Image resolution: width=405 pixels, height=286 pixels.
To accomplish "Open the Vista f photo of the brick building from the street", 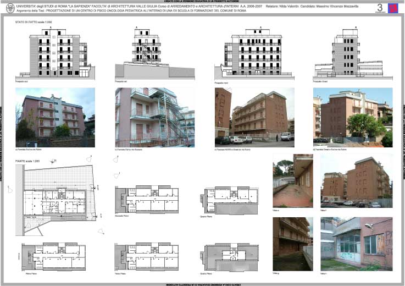I will (x=357, y=181).
